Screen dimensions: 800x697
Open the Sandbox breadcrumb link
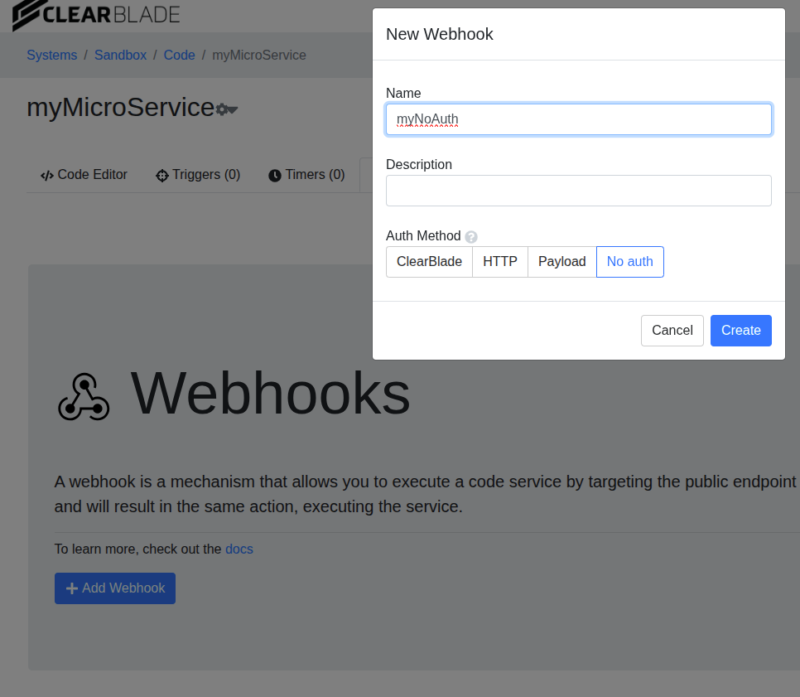coord(120,56)
